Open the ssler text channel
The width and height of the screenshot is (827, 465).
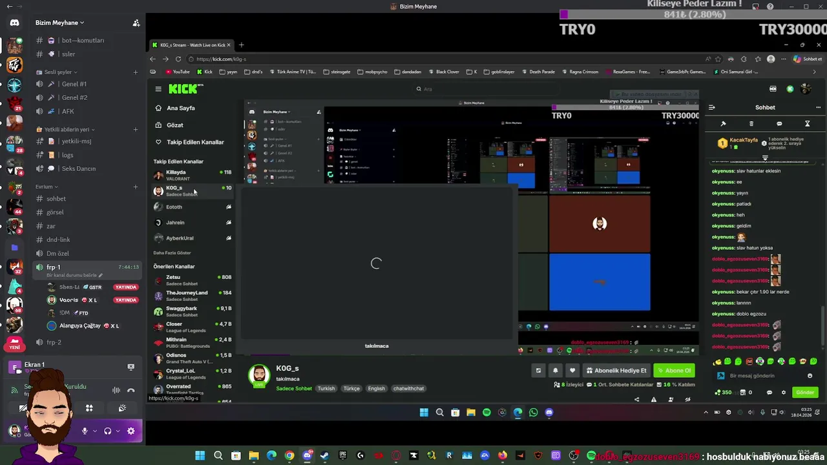87,54
